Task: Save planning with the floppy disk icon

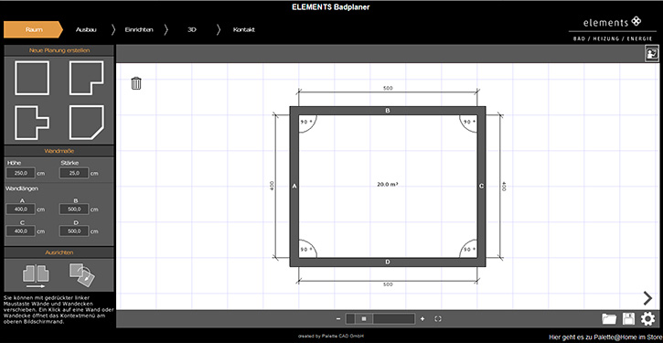Action: click(x=629, y=319)
